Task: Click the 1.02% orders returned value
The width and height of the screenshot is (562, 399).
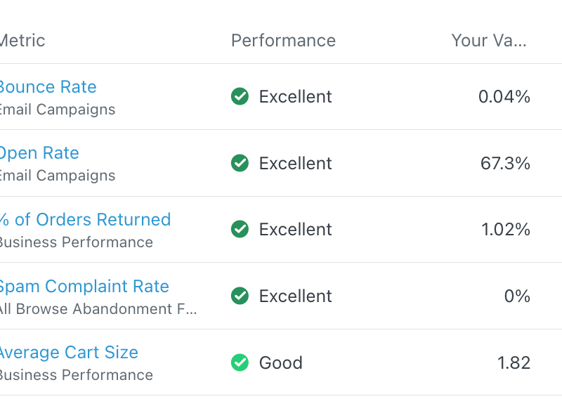Action: tap(505, 230)
